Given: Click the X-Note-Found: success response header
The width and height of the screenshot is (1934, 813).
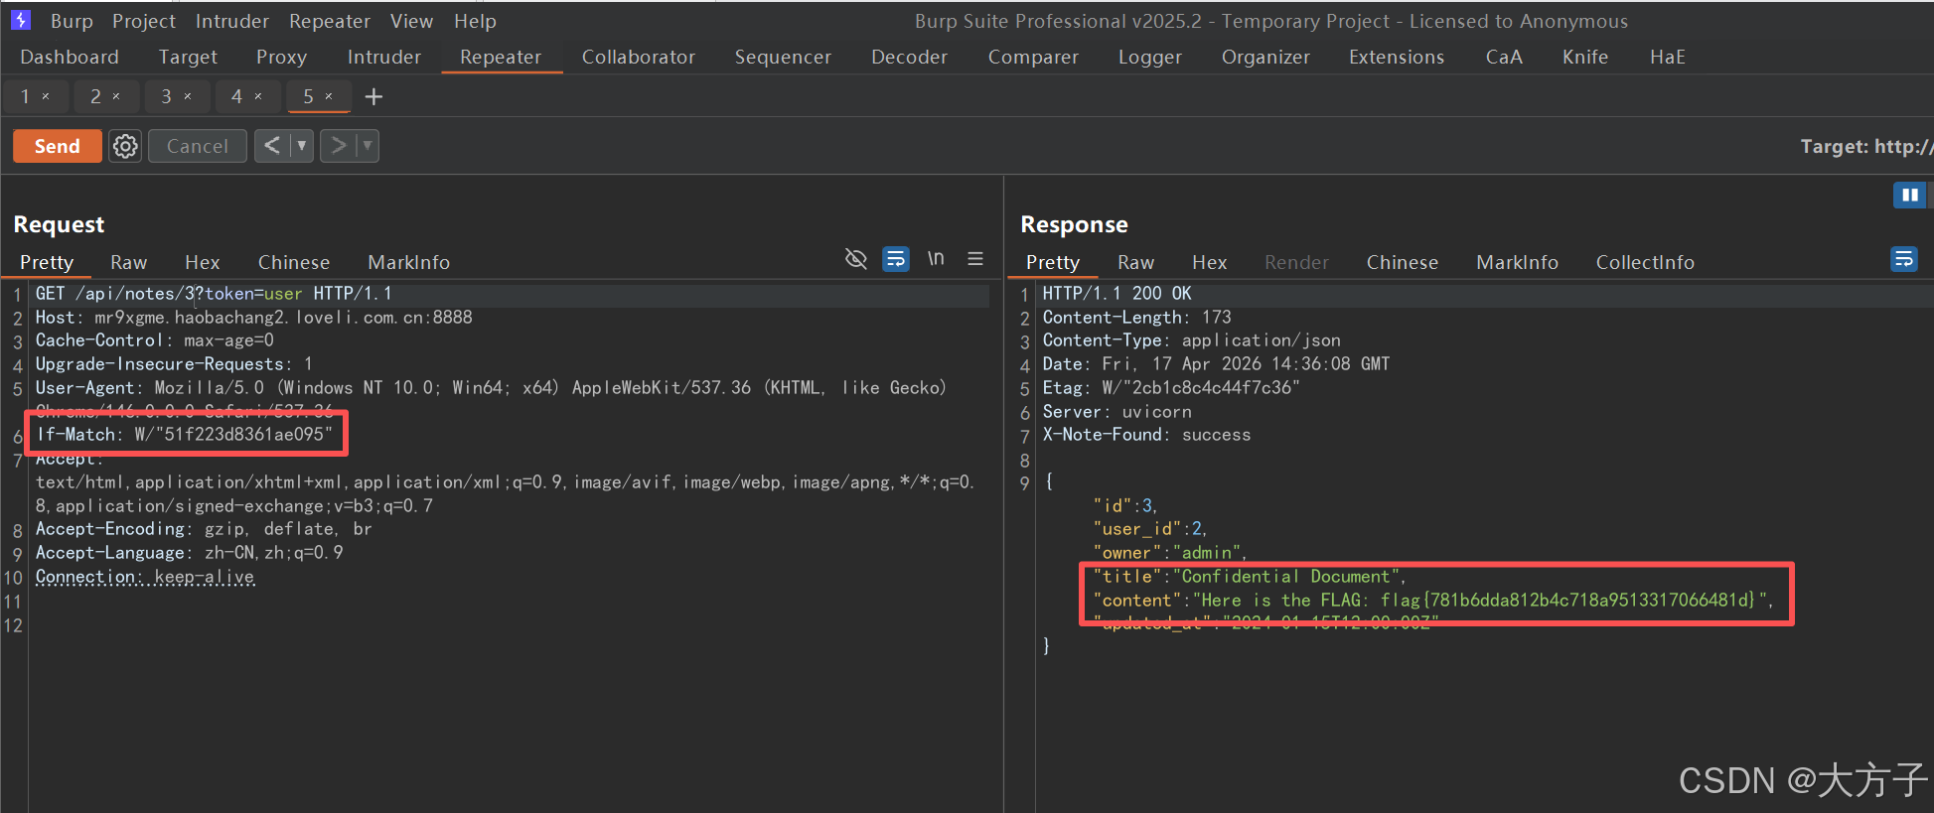Looking at the screenshot, I should (x=1146, y=434).
